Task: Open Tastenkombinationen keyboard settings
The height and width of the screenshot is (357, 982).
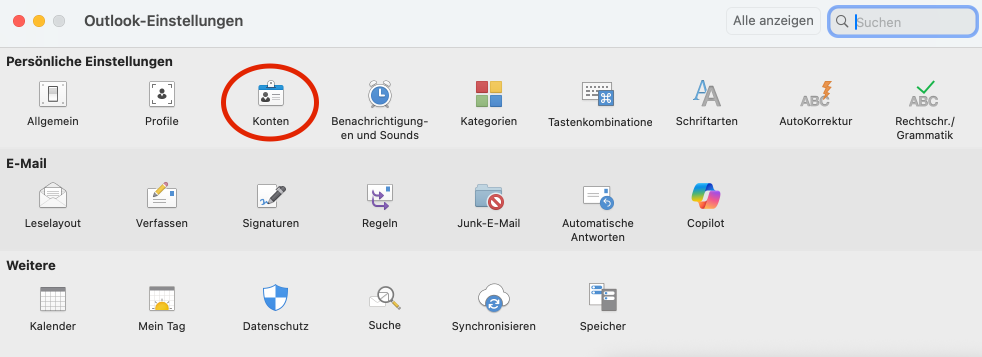Action: pos(598,95)
